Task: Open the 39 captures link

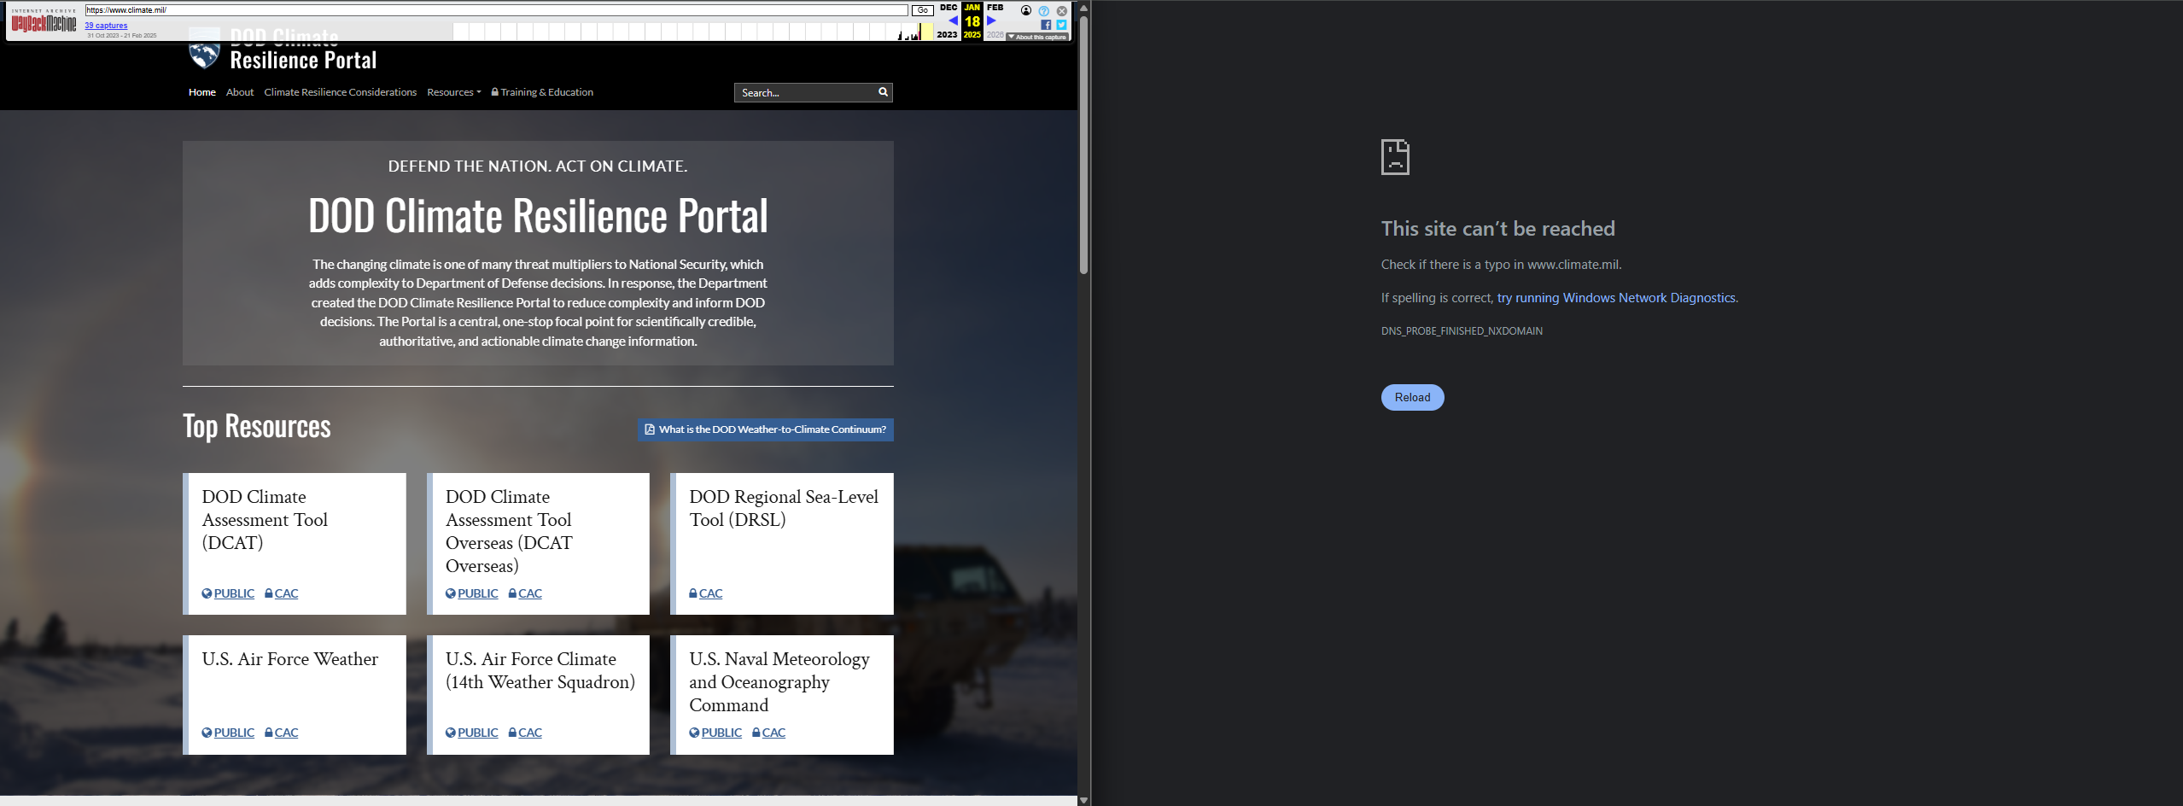Action: [x=106, y=26]
